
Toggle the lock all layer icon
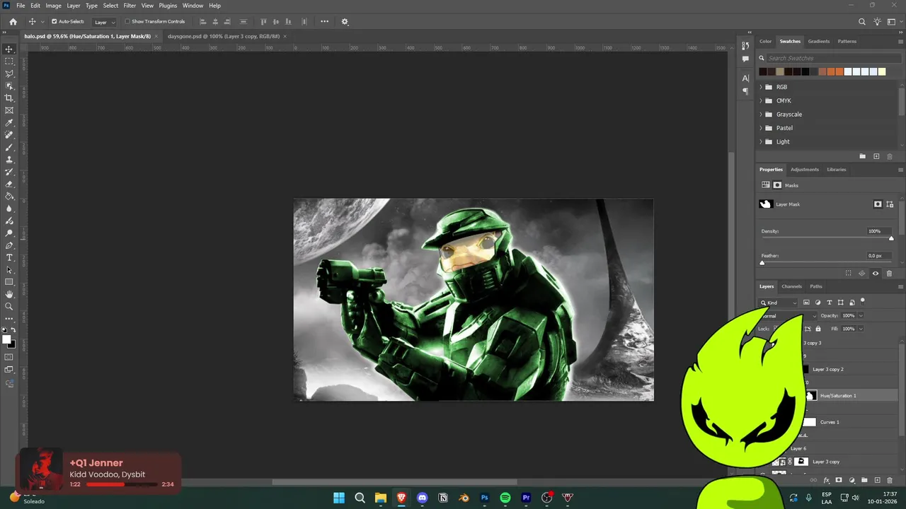tap(818, 329)
